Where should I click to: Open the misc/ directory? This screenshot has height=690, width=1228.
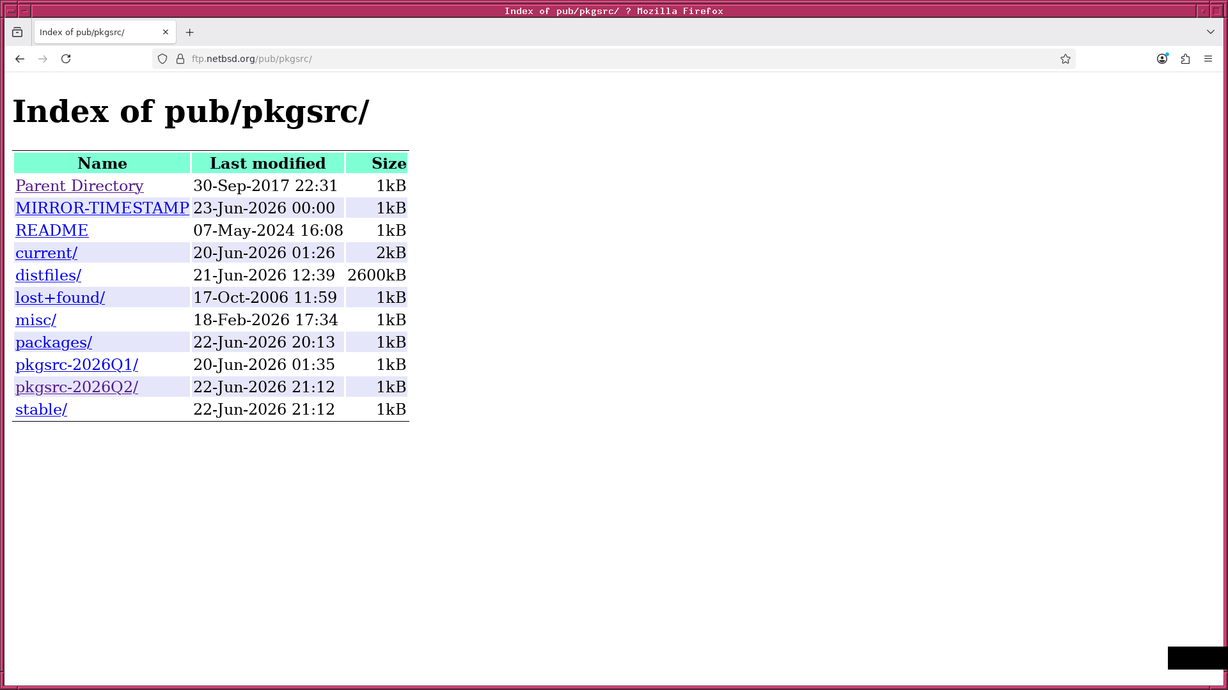pyautogui.click(x=36, y=320)
